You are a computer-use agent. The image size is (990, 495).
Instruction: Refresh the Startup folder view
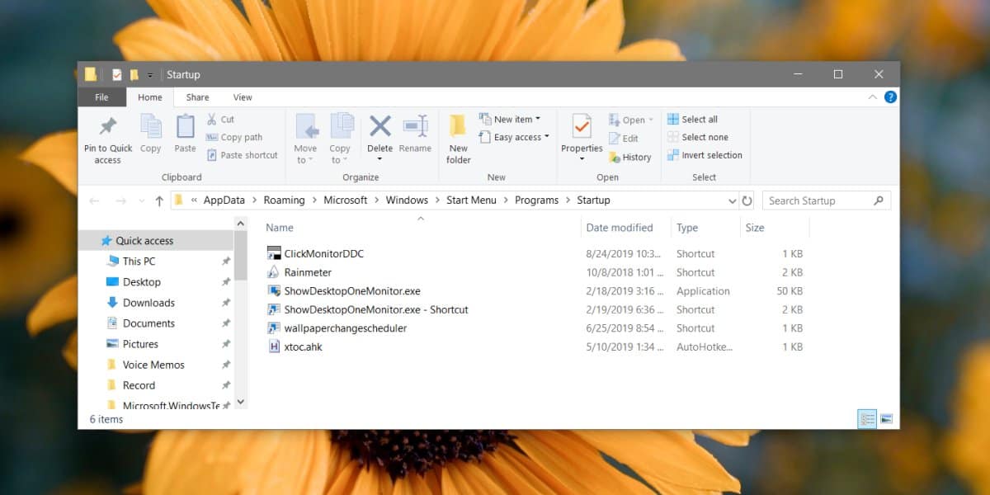click(747, 200)
